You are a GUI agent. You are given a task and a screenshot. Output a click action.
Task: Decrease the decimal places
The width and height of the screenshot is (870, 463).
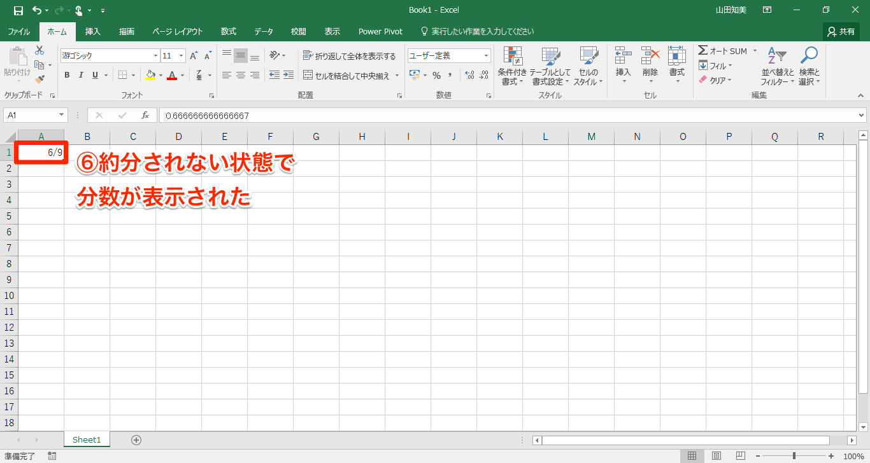coord(484,75)
